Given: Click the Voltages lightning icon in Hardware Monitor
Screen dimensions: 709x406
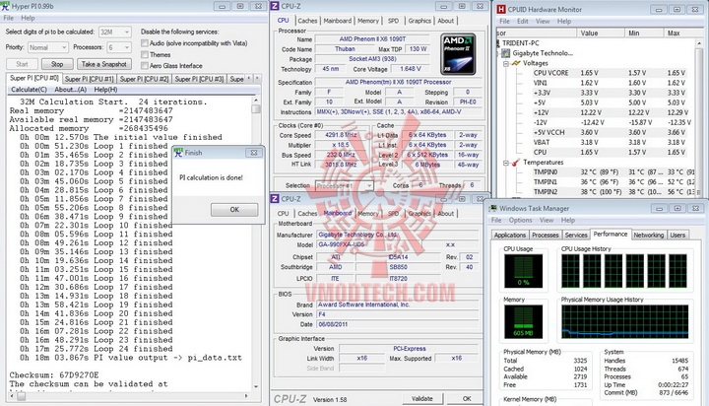Looking at the screenshot, I should [x=516, y=63].
